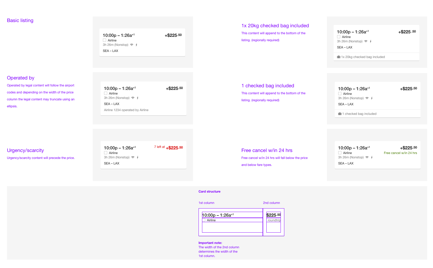Click +$225.50 price in the Operated by card
Screen dimensions: 433x268
pyautogui.click(x=174, y=88)
